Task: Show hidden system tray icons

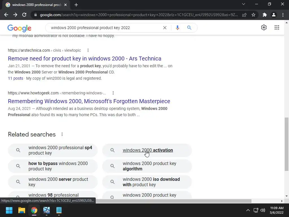Action: [248, 210]
